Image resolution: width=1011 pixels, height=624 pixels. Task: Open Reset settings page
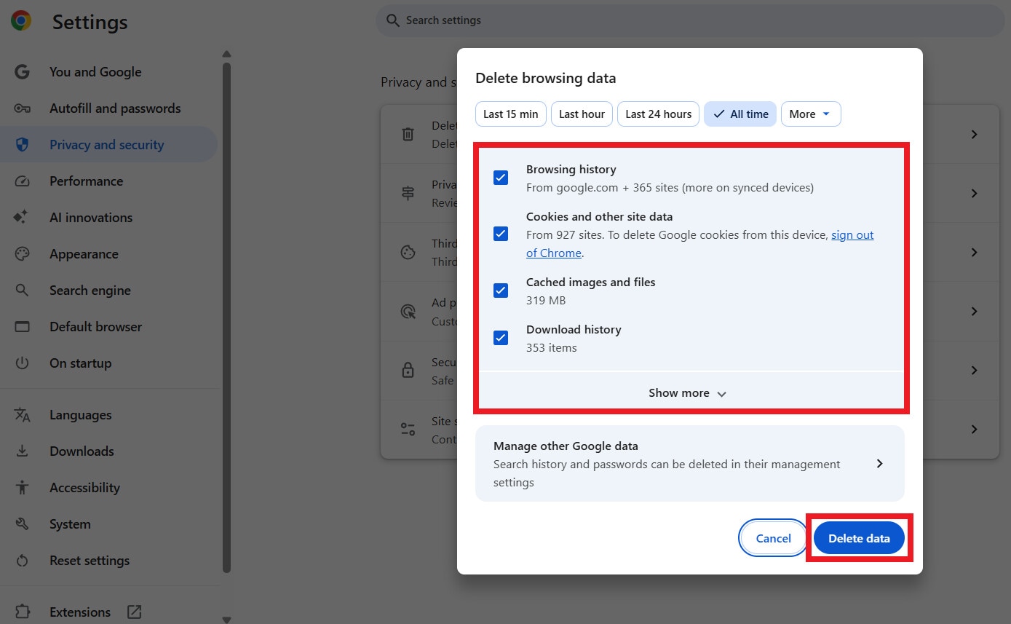[x=109, y=561]
